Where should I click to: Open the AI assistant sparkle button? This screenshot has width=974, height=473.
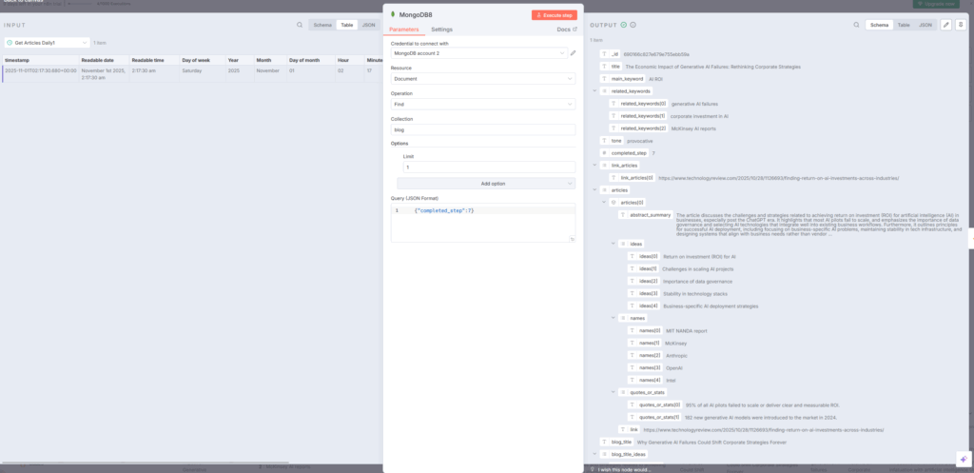click(x=962, y=459)
